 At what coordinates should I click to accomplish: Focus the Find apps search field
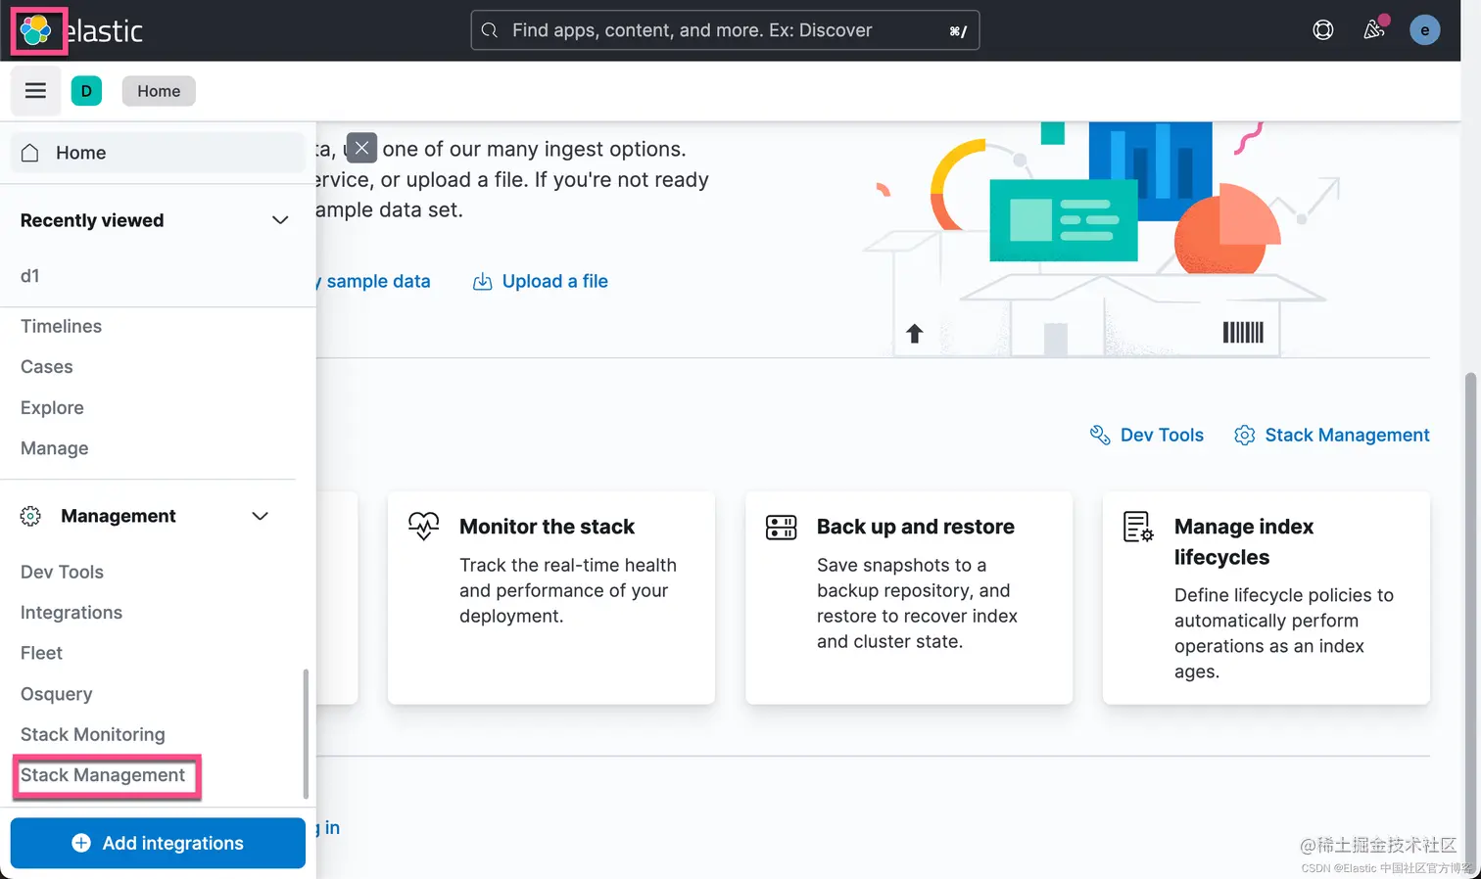click(725, 30)
